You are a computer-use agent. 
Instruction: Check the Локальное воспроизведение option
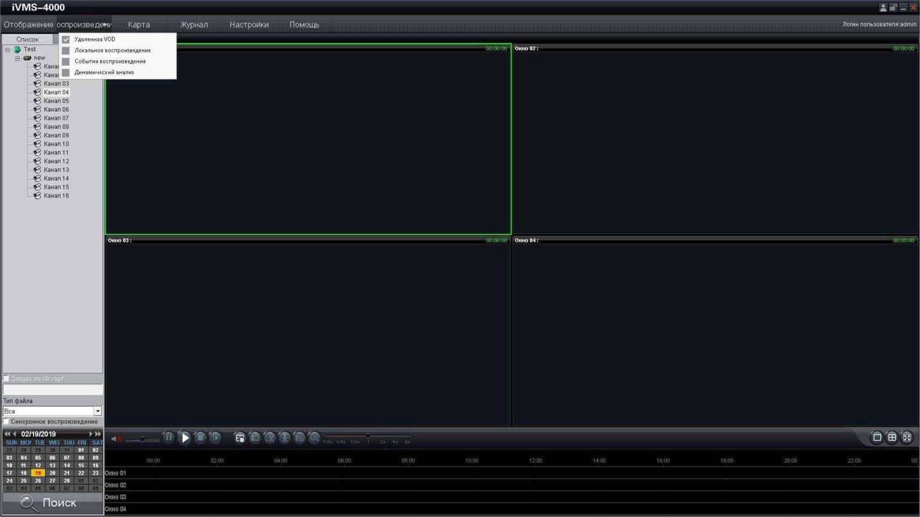pos(66,50)
